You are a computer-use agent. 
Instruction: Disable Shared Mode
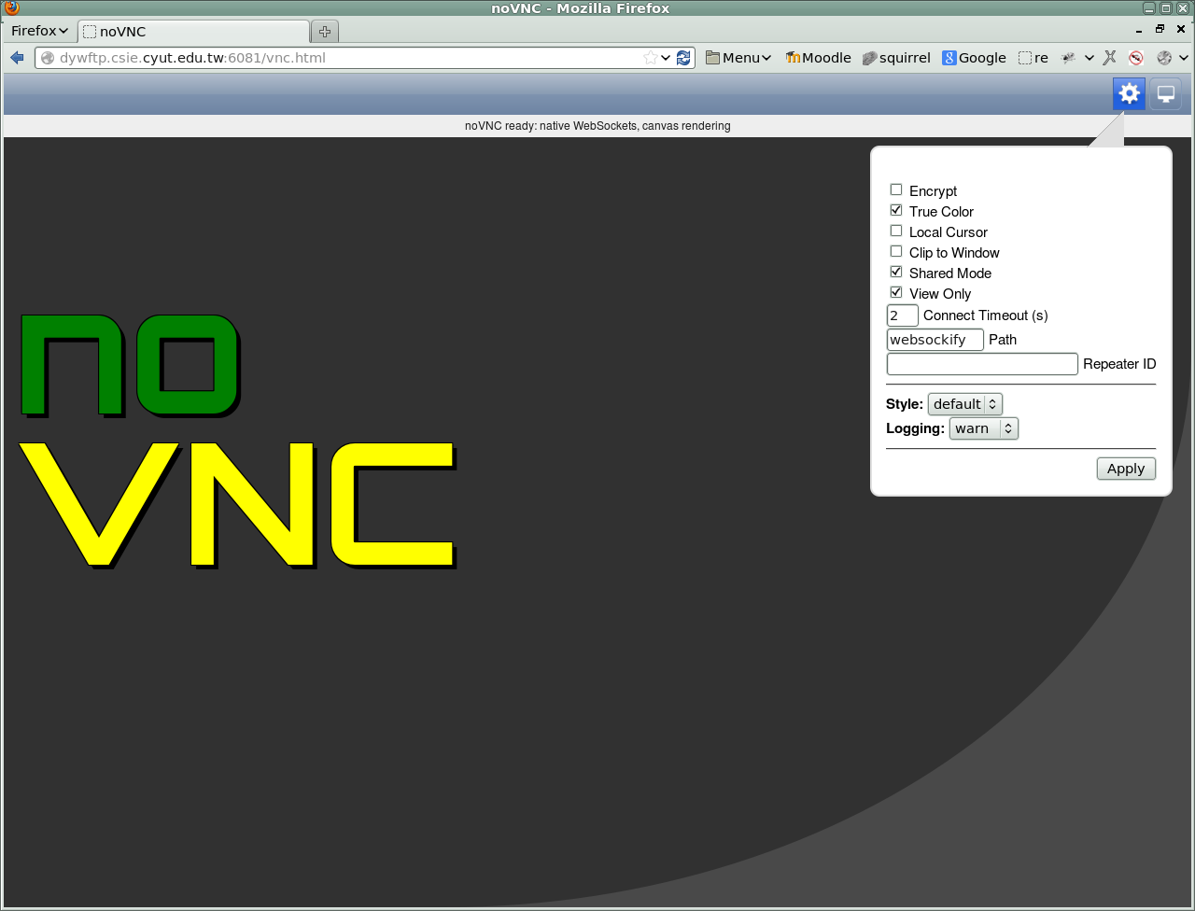coord(895,271)
